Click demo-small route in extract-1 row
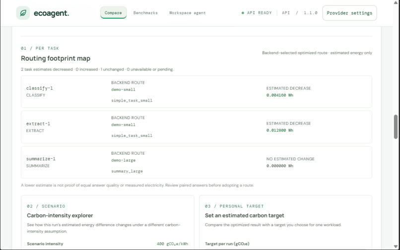 (x=123, y=125)
